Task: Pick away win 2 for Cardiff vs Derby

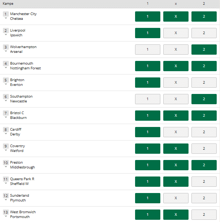Action: pos(204,132)
